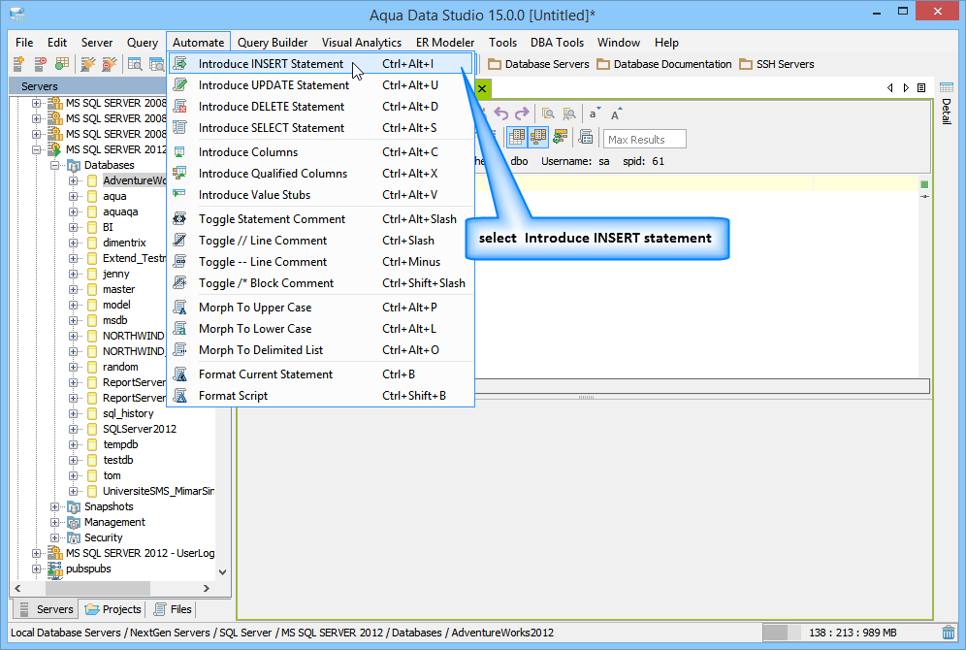
Task: Choose Introduce Qualified Columns
Action: coord(320,174)
